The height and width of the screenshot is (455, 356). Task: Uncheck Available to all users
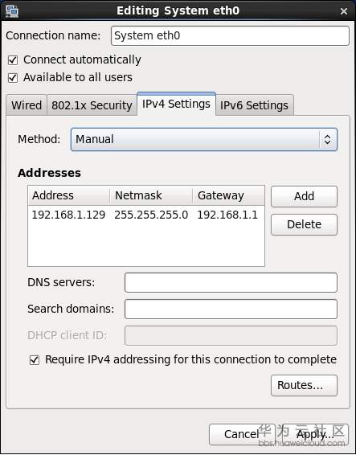13,78
